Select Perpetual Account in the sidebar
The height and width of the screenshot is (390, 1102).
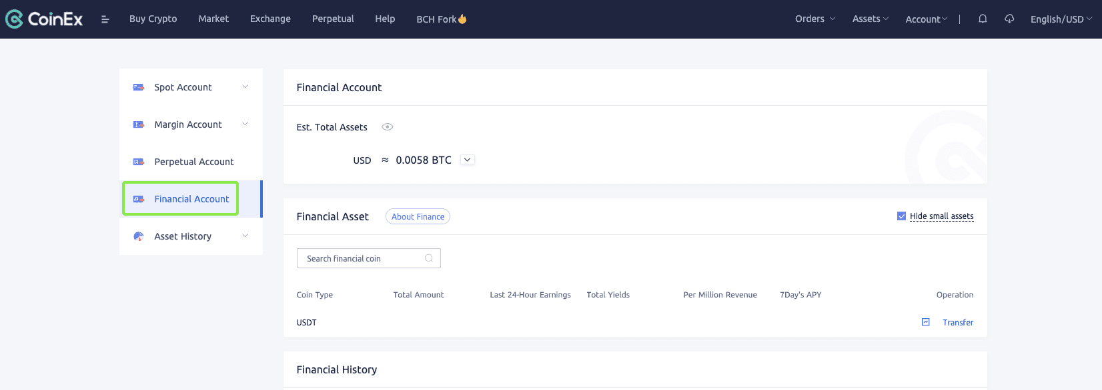[194, 162]
